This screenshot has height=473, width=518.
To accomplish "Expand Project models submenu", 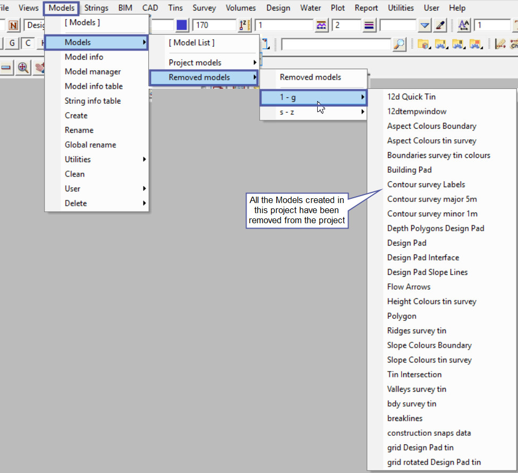I will [203, 63].
